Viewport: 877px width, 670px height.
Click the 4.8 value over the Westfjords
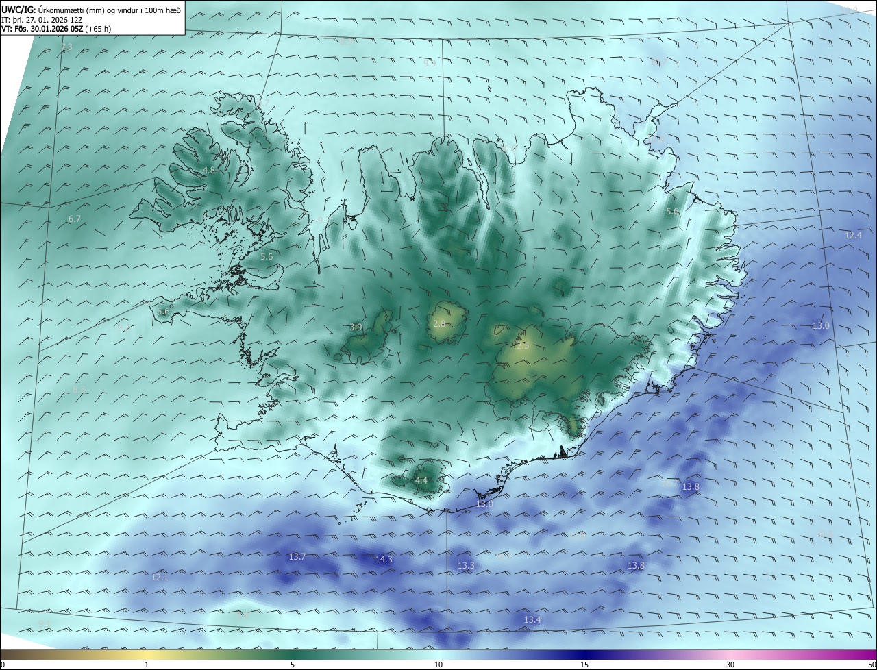[x=209, y=170]
